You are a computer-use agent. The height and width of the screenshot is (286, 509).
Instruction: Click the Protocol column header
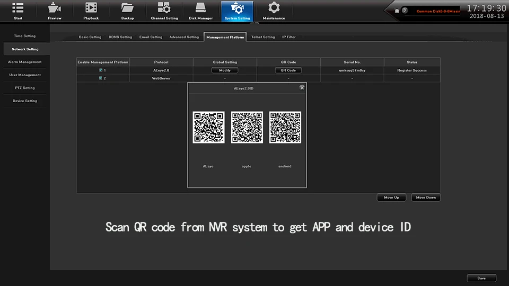pos(161,62)
